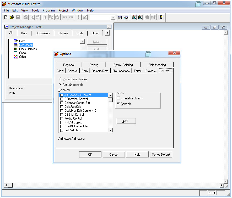The width and height of the screenshot is (232, 198).
Task: Click the Form wizard toolbar icon
Action: pyautogui.click(x=134, y=18)
